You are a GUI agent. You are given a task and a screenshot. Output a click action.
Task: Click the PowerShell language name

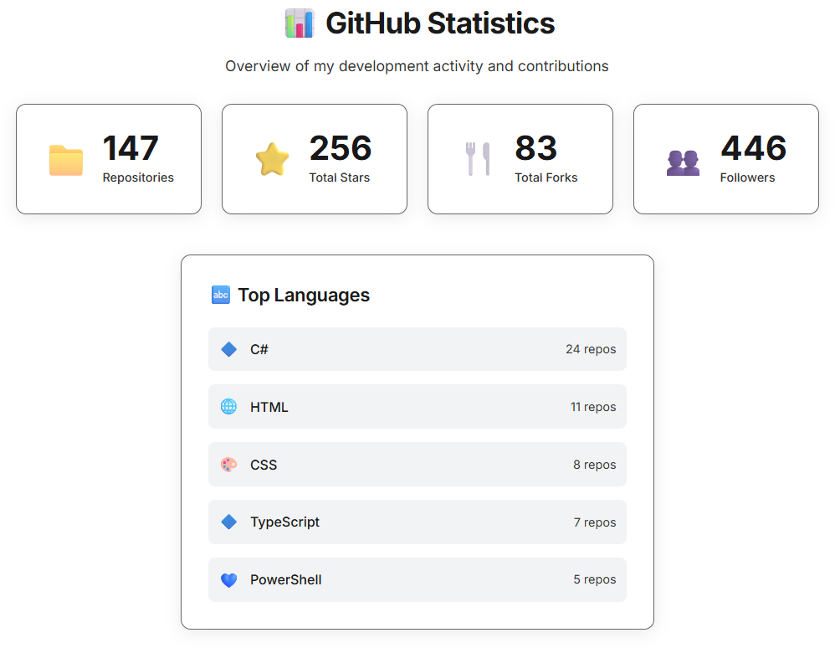click(286, 580)
